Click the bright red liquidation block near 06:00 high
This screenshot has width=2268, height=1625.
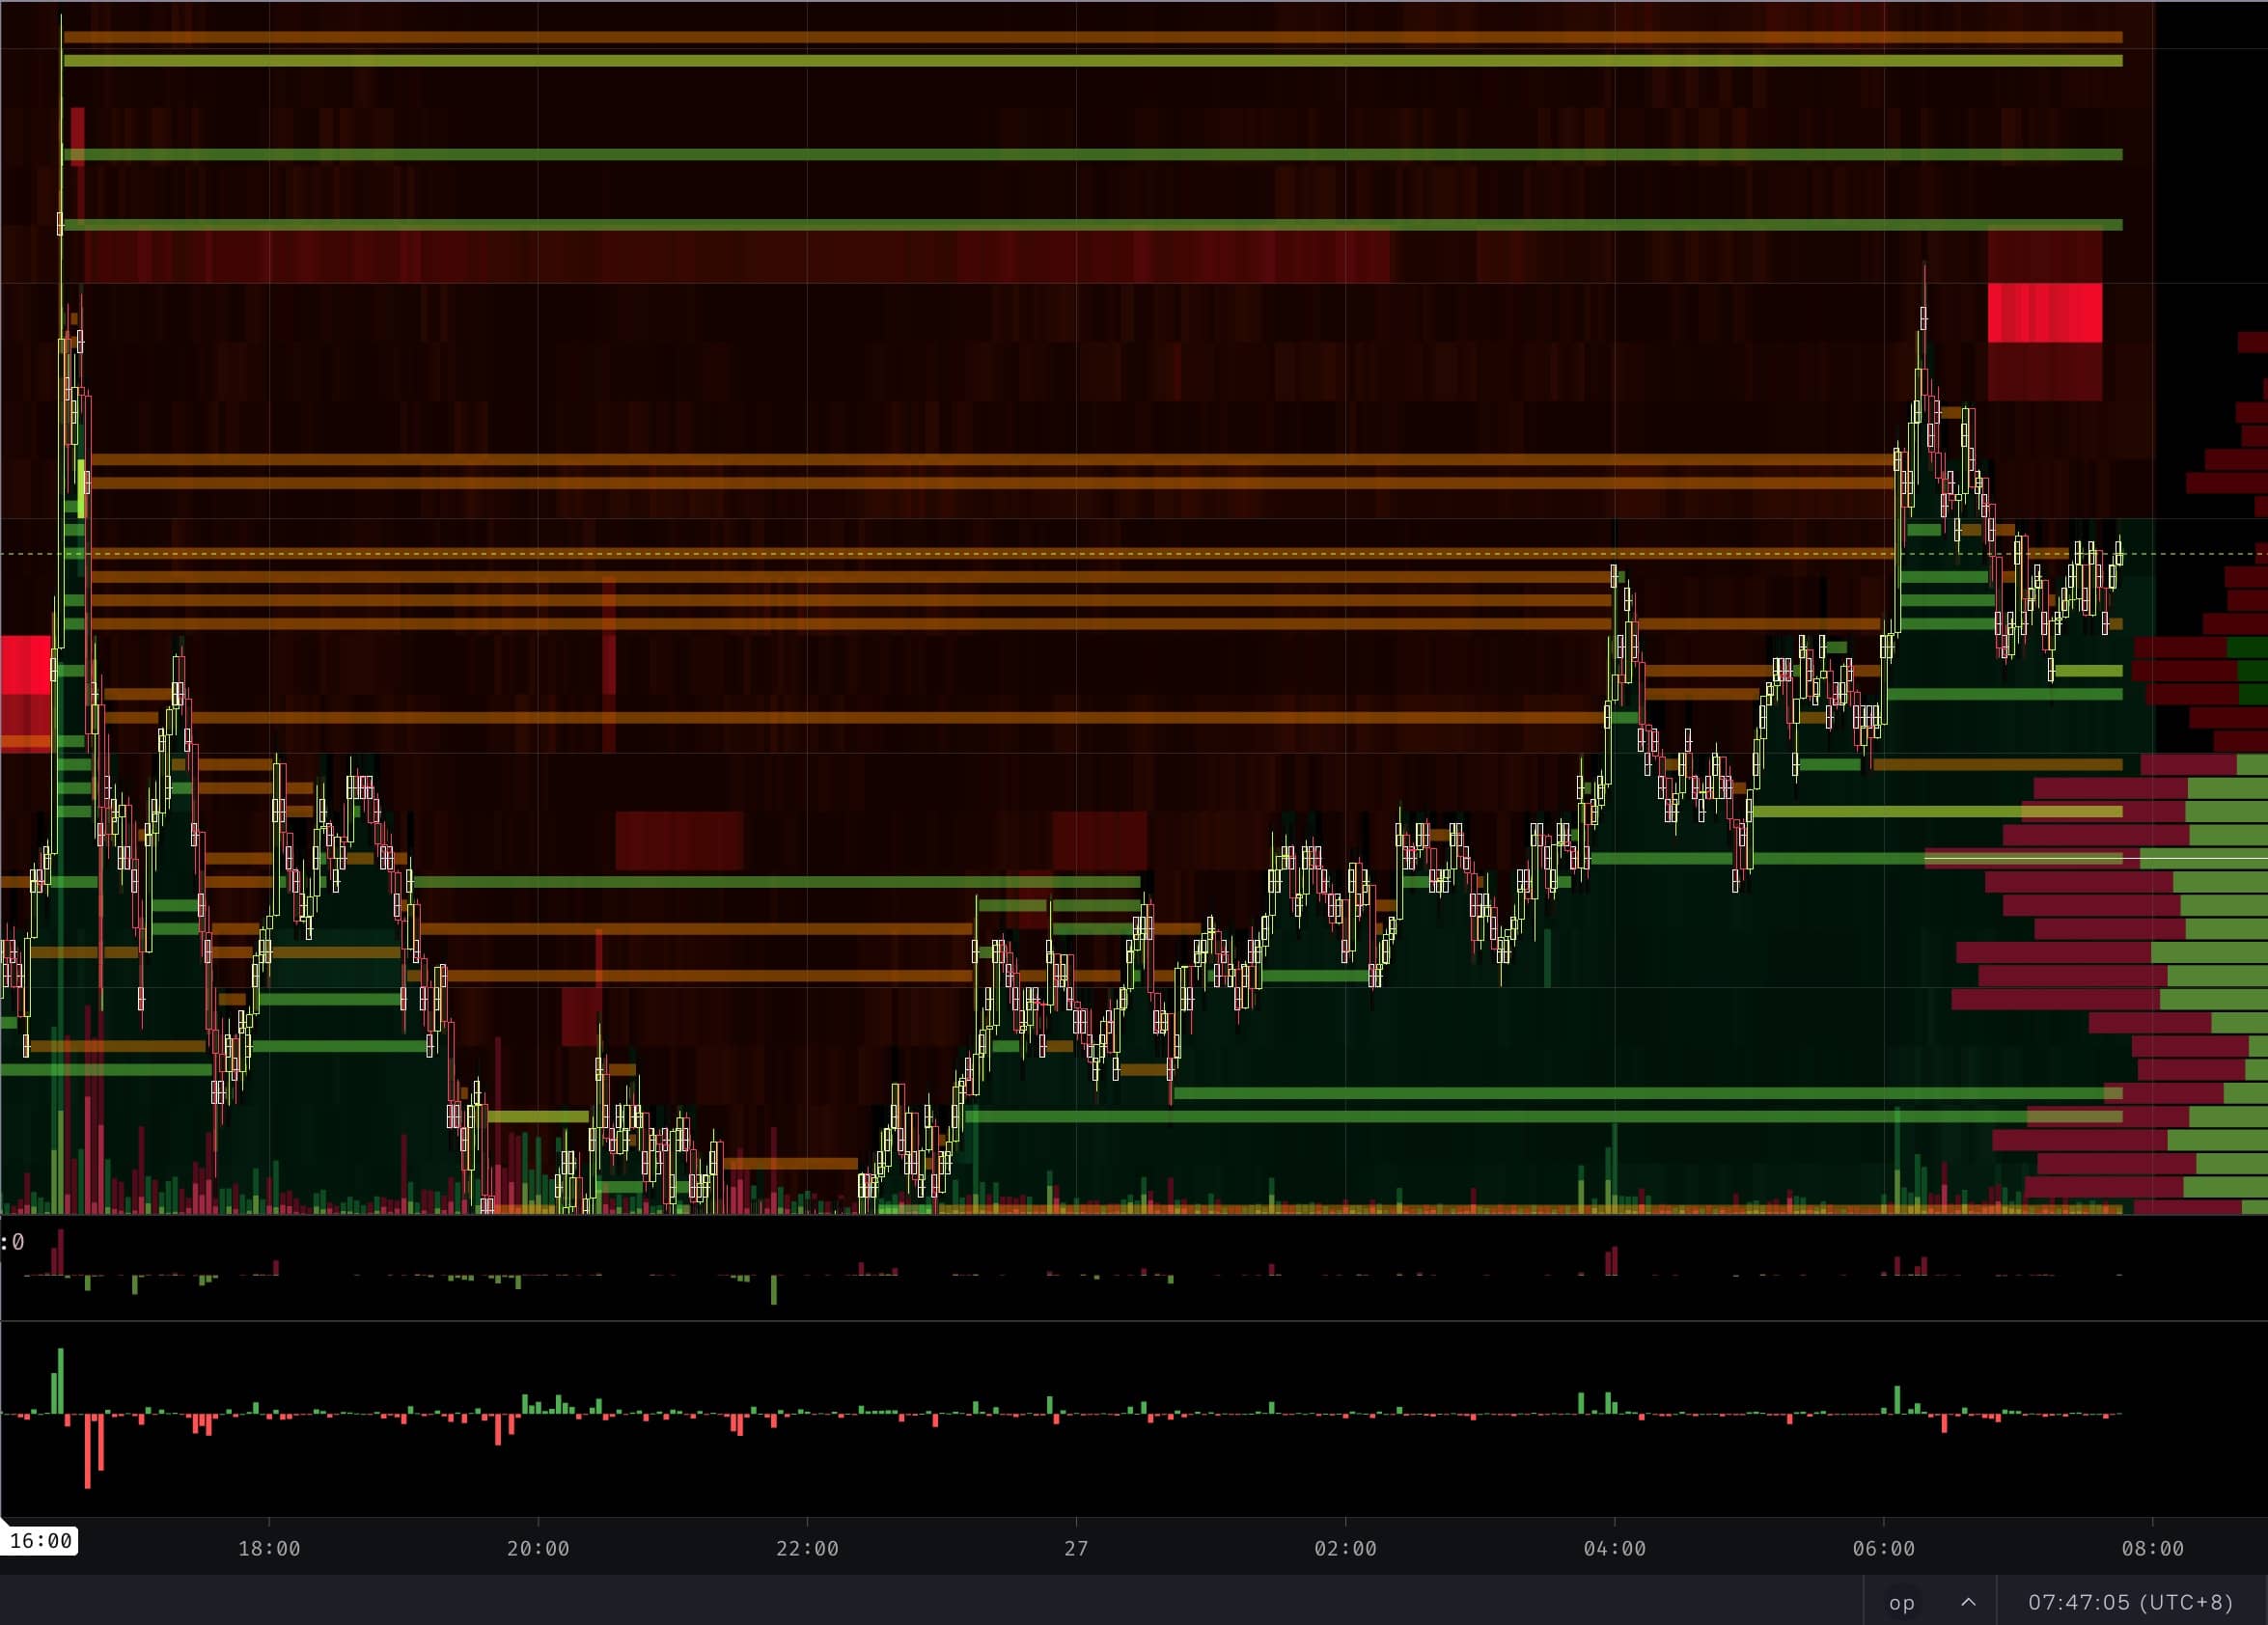point(2044,313)
